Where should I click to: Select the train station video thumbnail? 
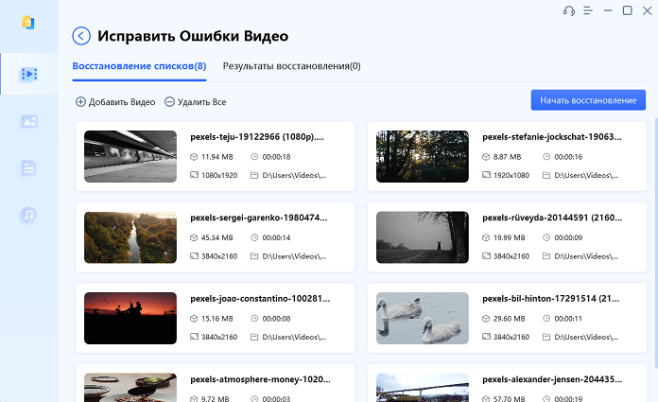(x=130, y=156)
